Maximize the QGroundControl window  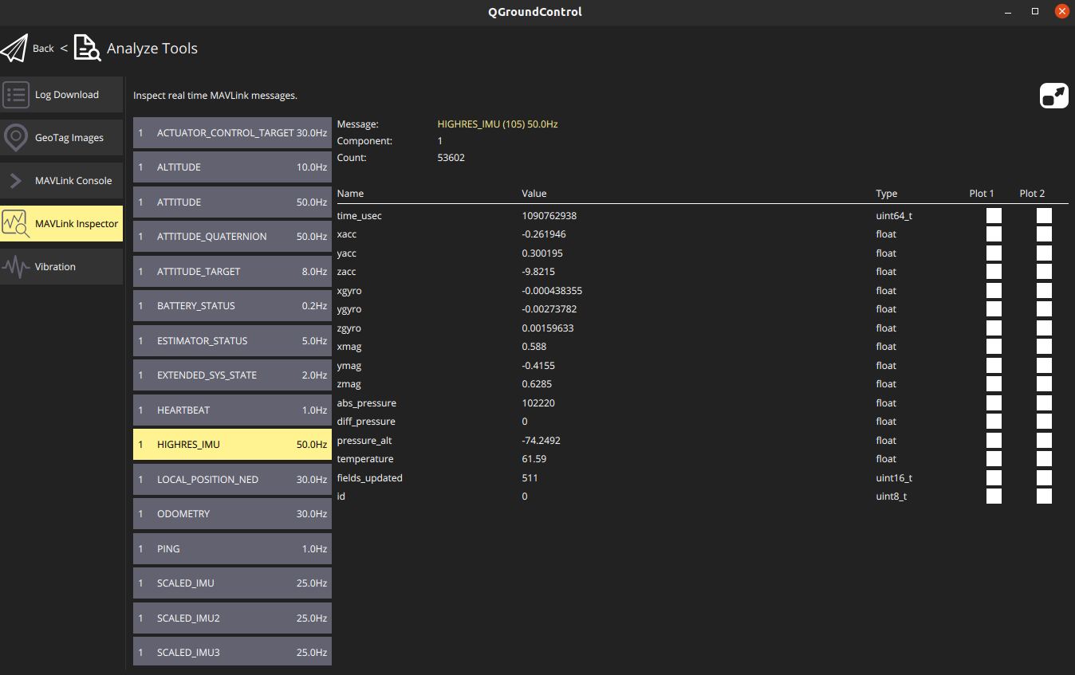pyautogui.click(x=1035, y=11)
